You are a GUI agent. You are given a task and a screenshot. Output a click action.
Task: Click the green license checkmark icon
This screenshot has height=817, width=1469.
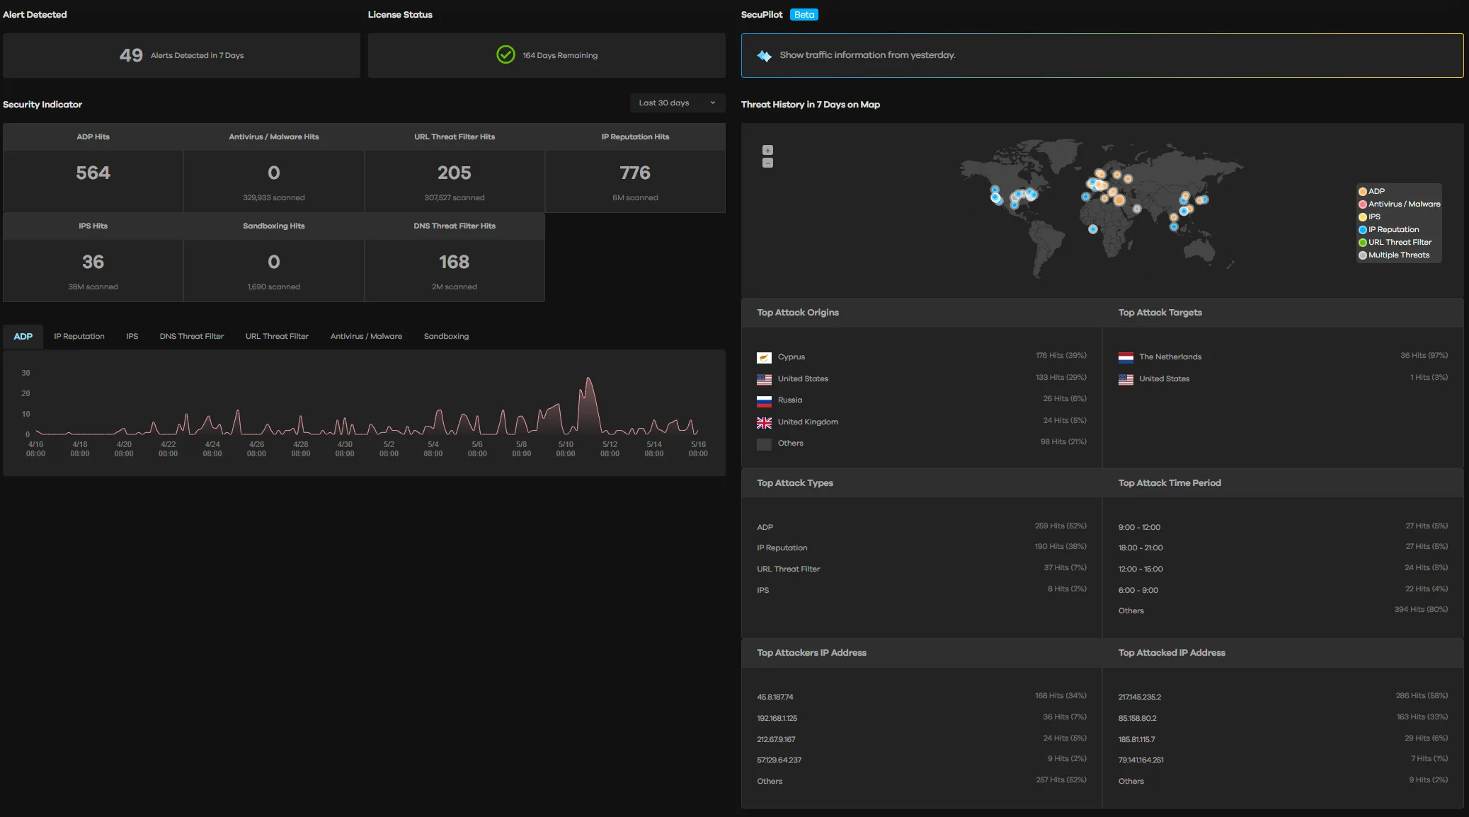tap(505, 55)
